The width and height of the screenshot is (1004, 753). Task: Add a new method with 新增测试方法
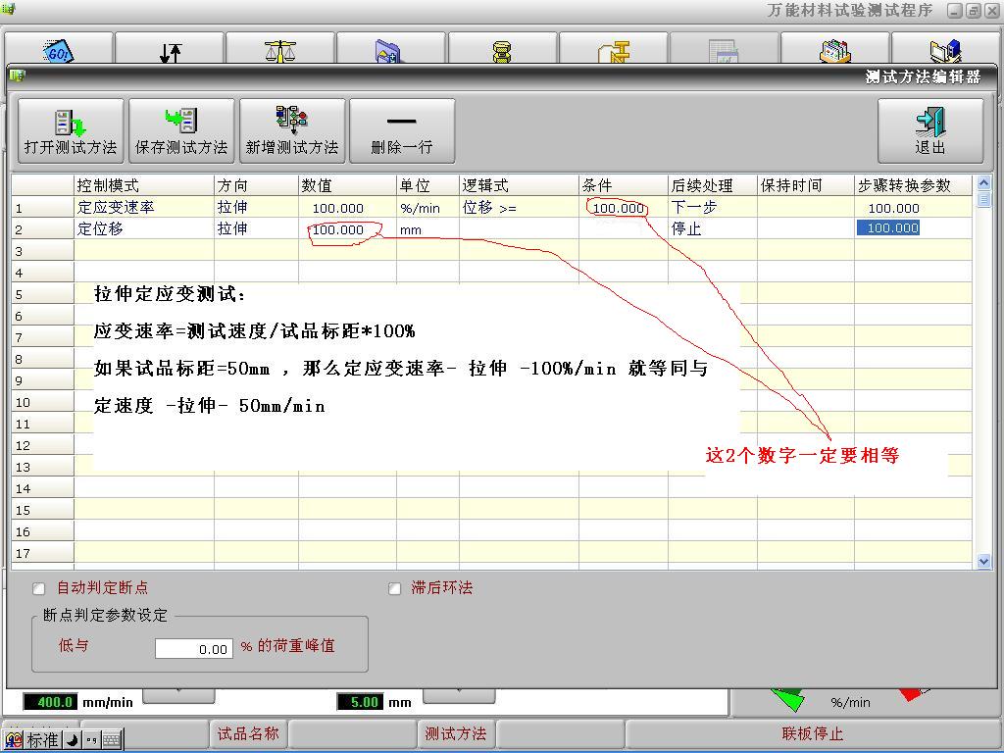pos(292,130)
